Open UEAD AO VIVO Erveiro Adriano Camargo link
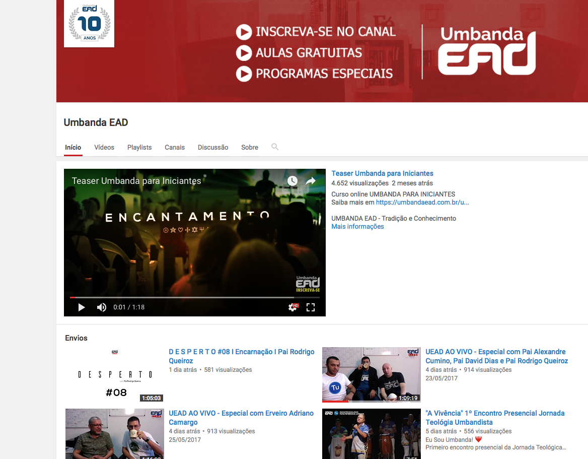588x459 pixels. [241, 418]
